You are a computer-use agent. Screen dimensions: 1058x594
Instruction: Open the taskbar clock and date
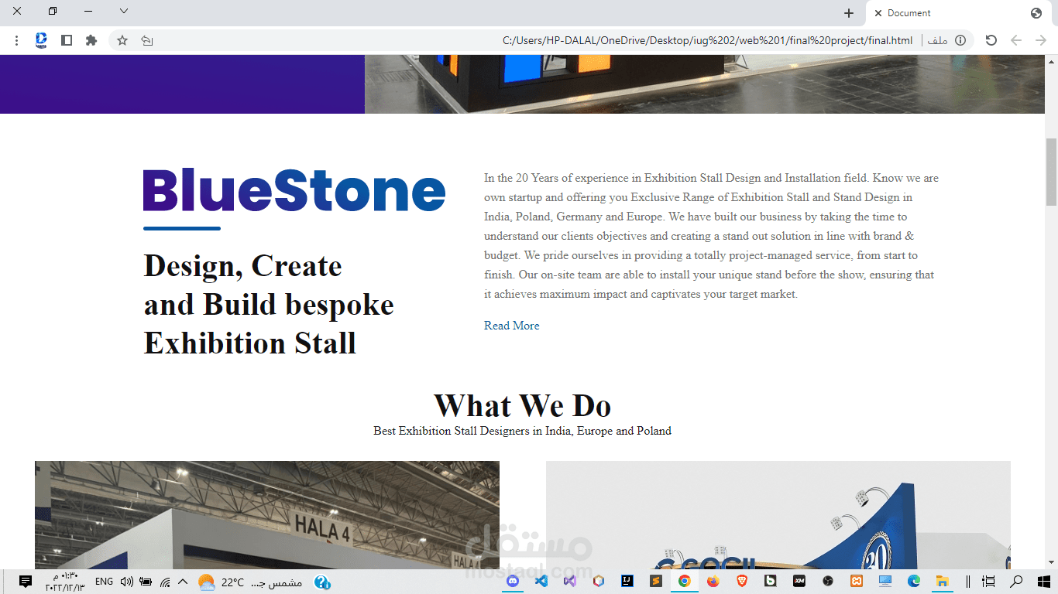point(65,582)
